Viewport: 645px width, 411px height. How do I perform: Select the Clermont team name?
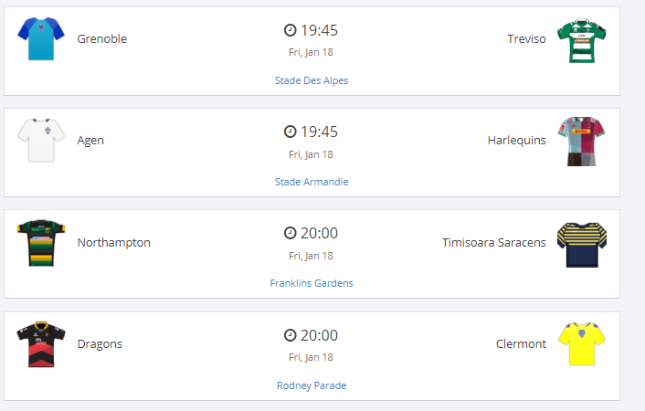[521, 344]
